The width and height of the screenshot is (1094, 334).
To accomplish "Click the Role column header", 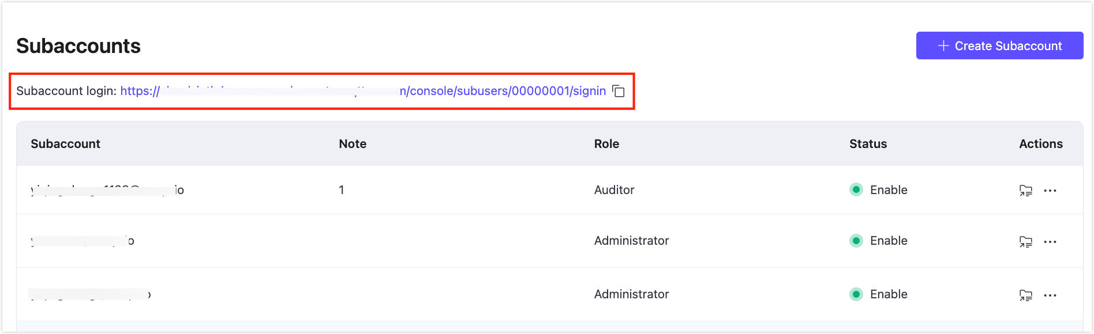I will (x=606, y=144).
